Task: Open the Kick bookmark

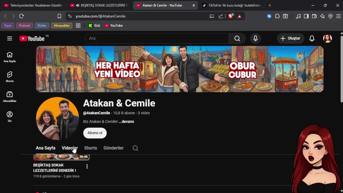Action: pyautogui.click(x=94, y=25)
